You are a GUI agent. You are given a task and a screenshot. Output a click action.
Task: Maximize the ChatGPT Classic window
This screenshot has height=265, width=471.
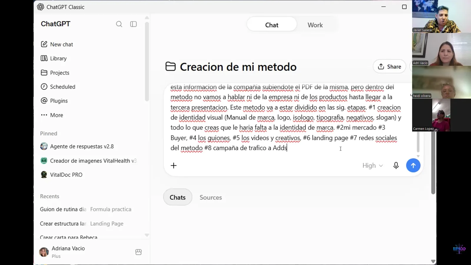coord(404,7)
